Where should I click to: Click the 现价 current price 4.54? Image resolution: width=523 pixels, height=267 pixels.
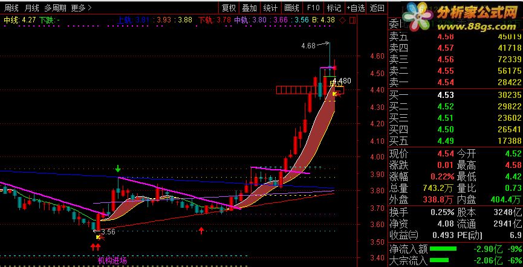(x=445, y=154)
